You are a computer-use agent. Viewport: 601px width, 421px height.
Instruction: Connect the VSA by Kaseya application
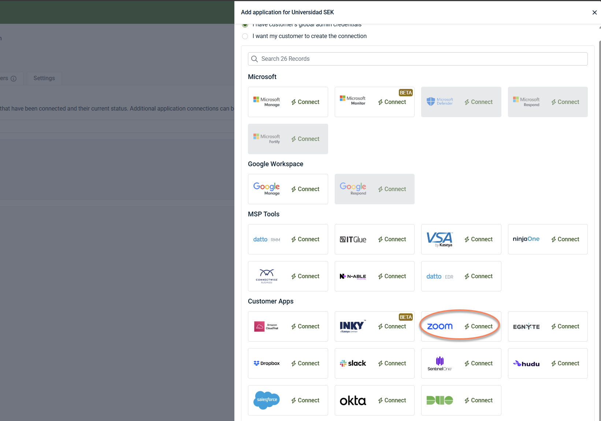coord(479,239)
